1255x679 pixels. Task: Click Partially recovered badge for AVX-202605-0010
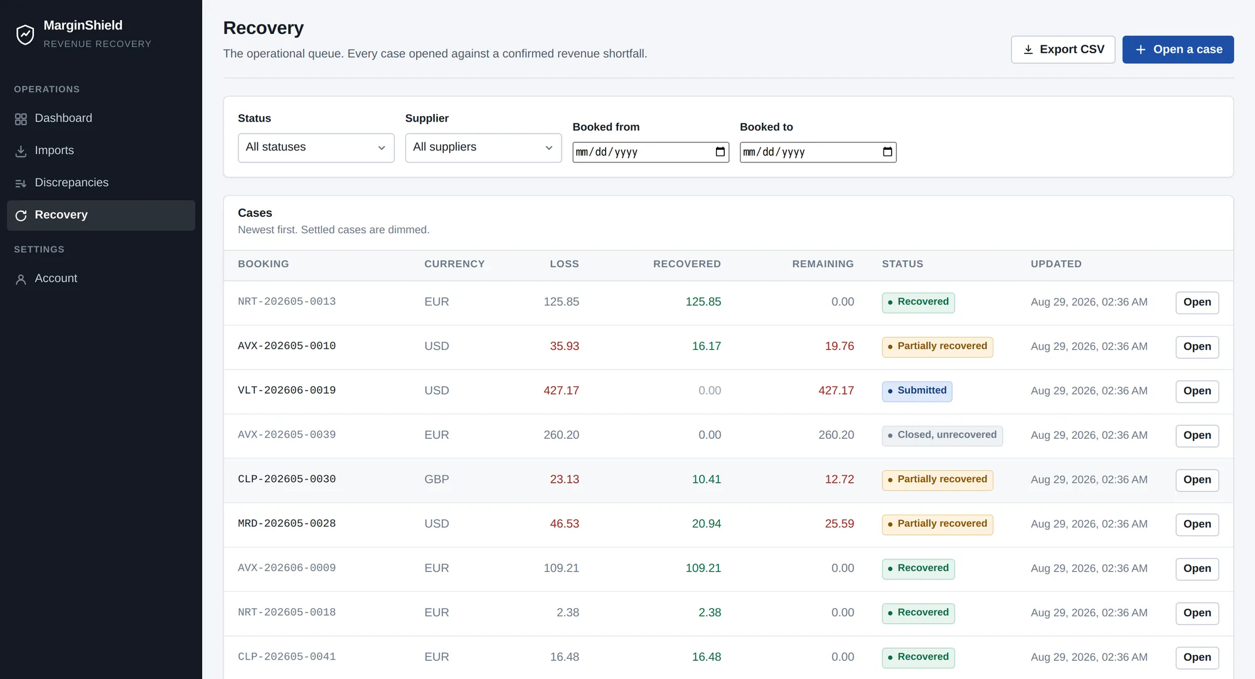(937, 347)
